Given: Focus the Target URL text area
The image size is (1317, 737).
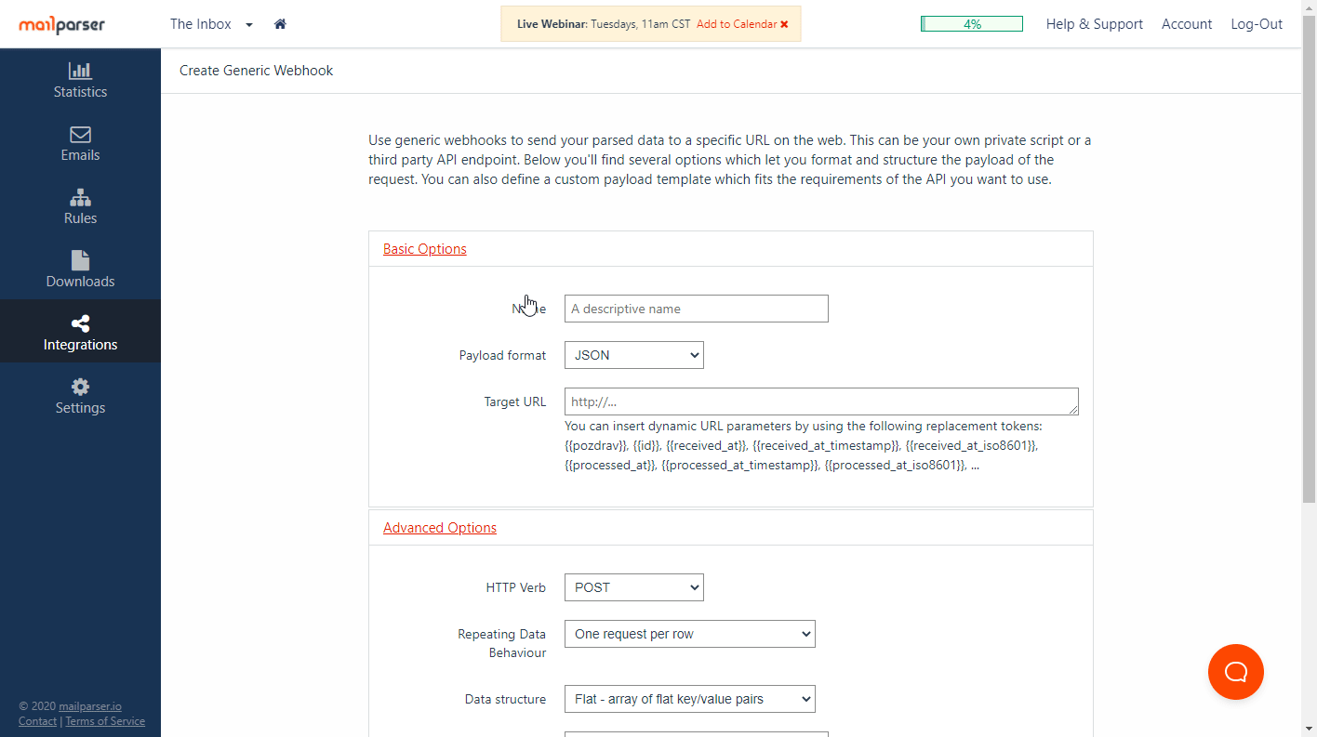Looking at the screenshot, I should pos(821,401).
